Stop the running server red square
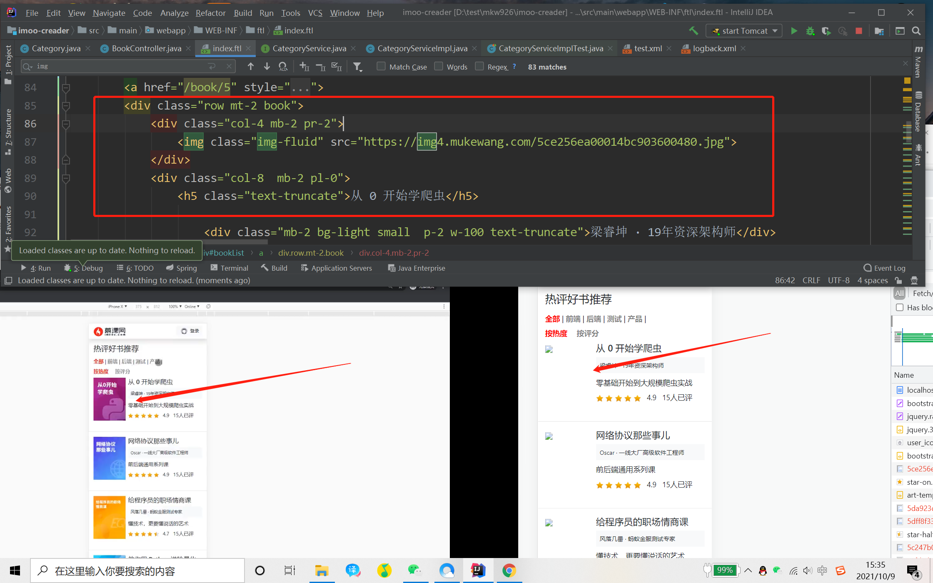The width and height of the screenshot is (933, 583). coord(858,31)
